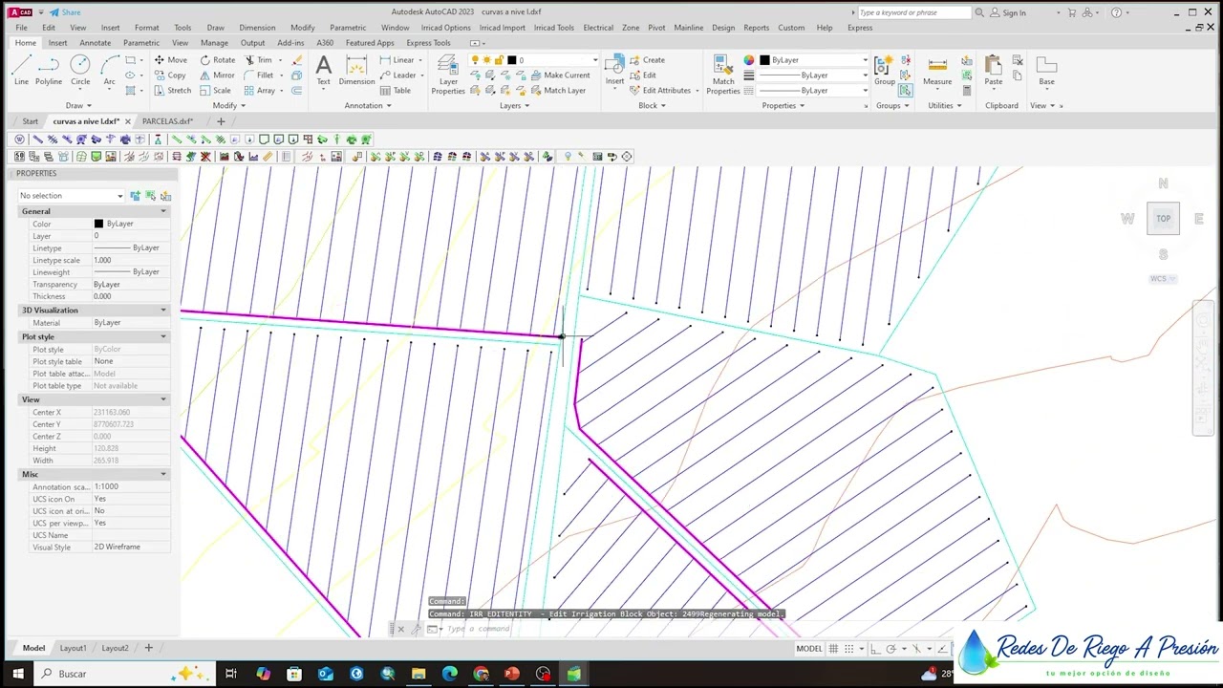
Task: Activate the Move command
Action: tap(169, 59)
